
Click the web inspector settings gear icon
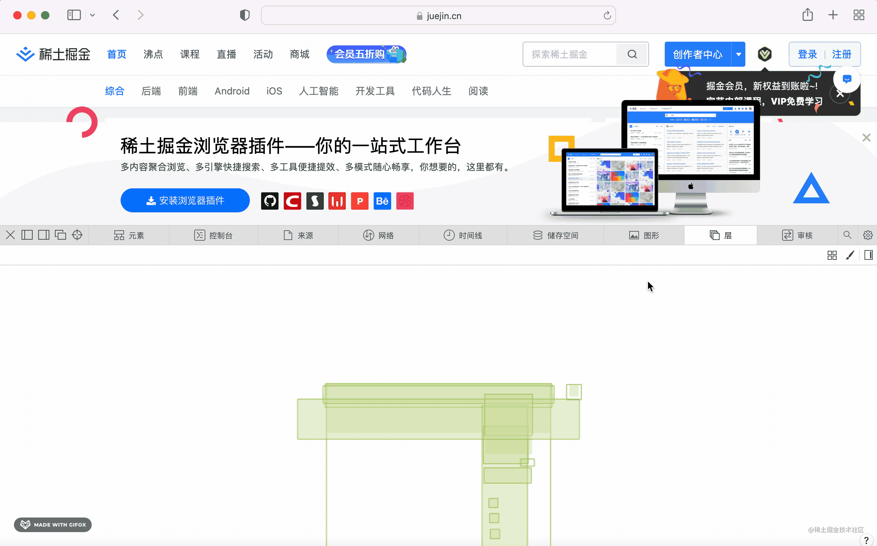tap(868, 235)
